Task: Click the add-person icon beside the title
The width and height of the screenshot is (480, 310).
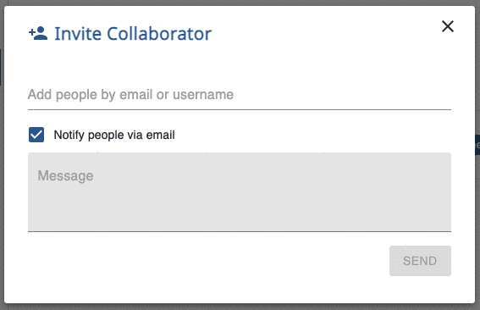Action: (x=38, y=33)
